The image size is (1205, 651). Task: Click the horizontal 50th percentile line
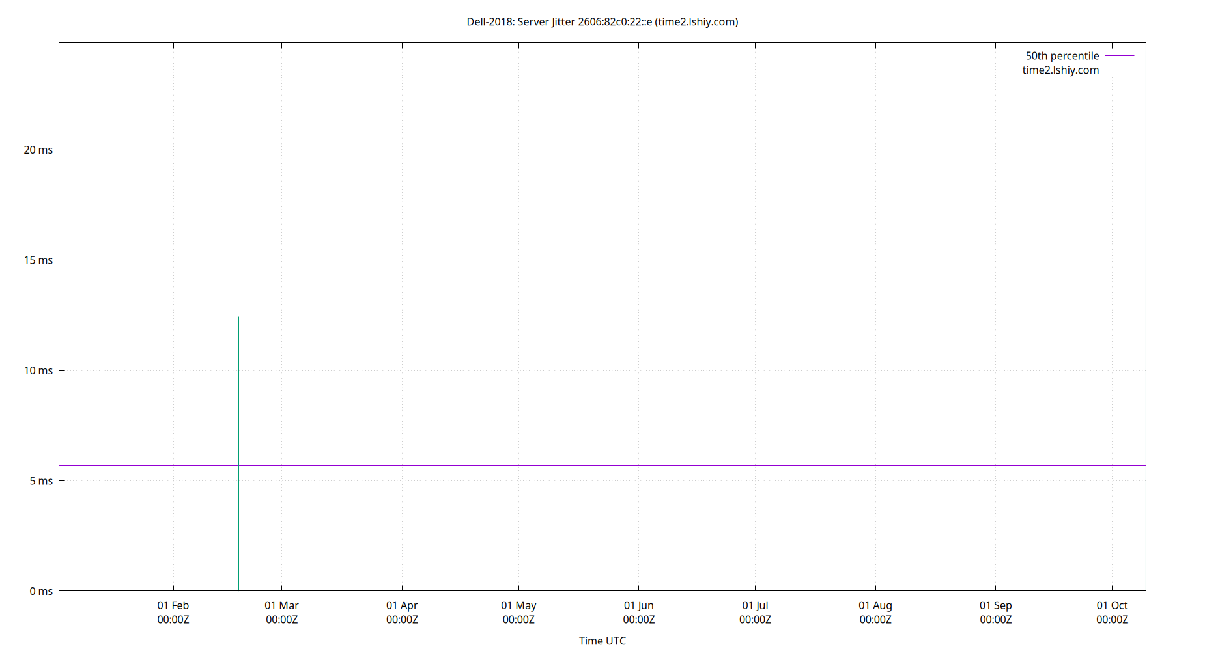(x=782, y=465)
